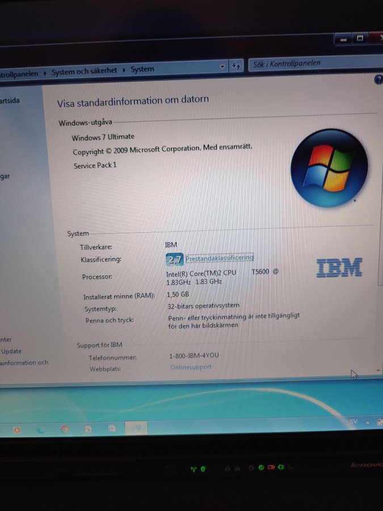Launch the Edge browser taskbar icon

40,430
